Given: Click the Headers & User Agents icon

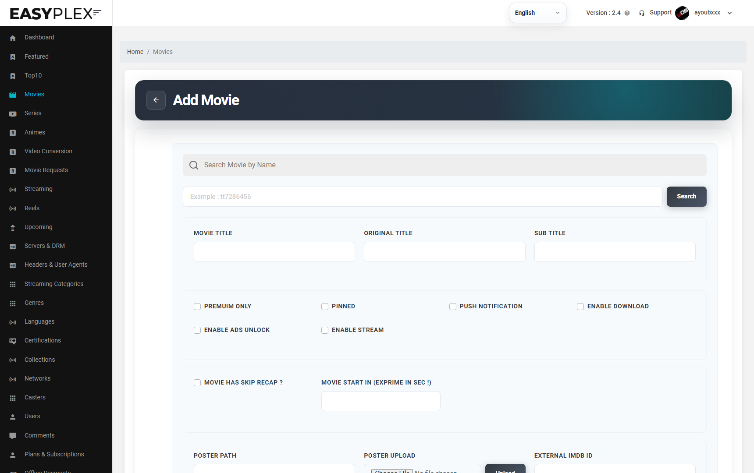Looking at the screenshot, I should pyautogui.click(x=13, y=265).
